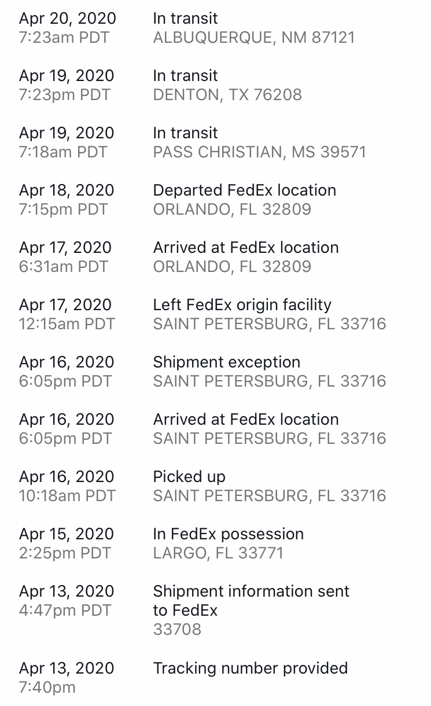Tap the Picked up status row
The width and height of the screenshot is (431, 706).
tap(215, 486)
